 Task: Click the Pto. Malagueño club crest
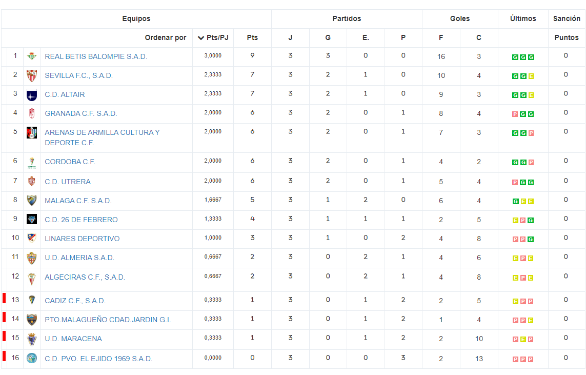tap(32, 320)
